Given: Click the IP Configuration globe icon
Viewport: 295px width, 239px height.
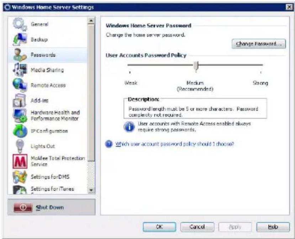Looking at the screenshot, I should point(20,131).
